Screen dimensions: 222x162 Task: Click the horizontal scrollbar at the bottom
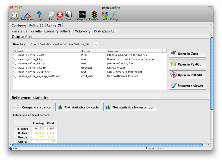coord(108,144)
